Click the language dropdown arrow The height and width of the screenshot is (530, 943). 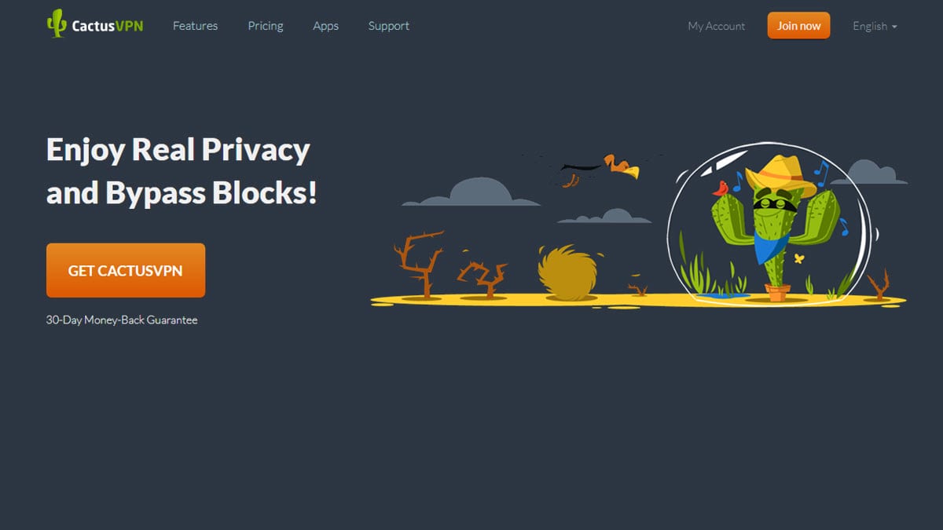point(894,27)
